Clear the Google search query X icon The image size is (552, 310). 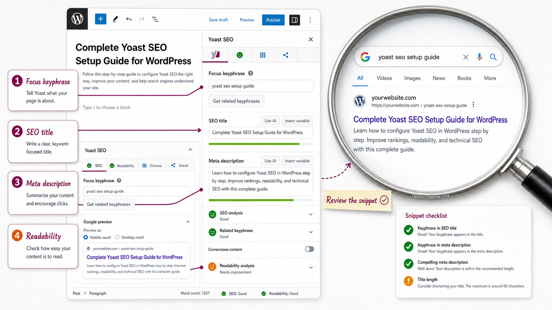(466, 57)
